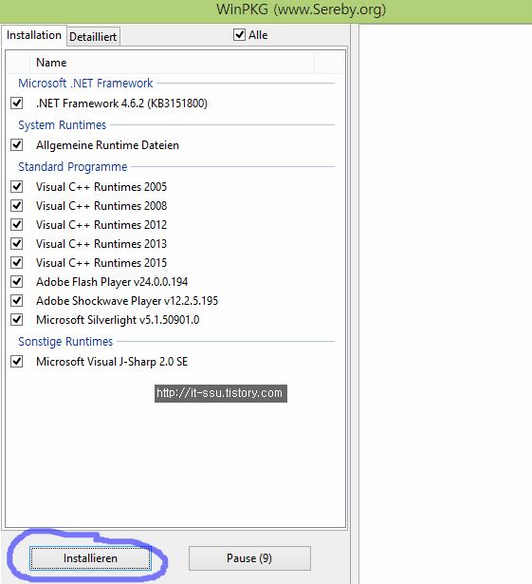This screenshot has height=584, width=532.
Task: Toggle .NET Framework 4.6.2 checkbox
Action: (x=17, y=104)
